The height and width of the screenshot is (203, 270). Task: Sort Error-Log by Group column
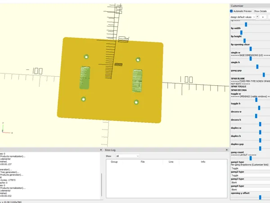pos(114,162)
